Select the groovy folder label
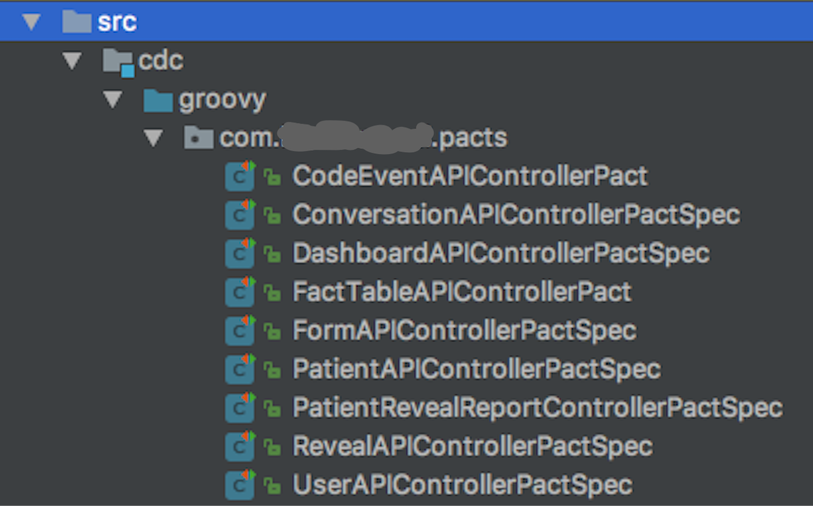The image size is (813, 506). click(x=223, y=101)
